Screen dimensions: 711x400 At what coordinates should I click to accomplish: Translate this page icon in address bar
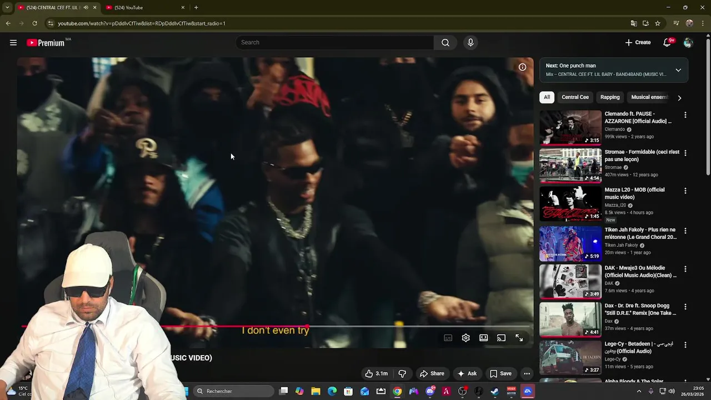634,23
